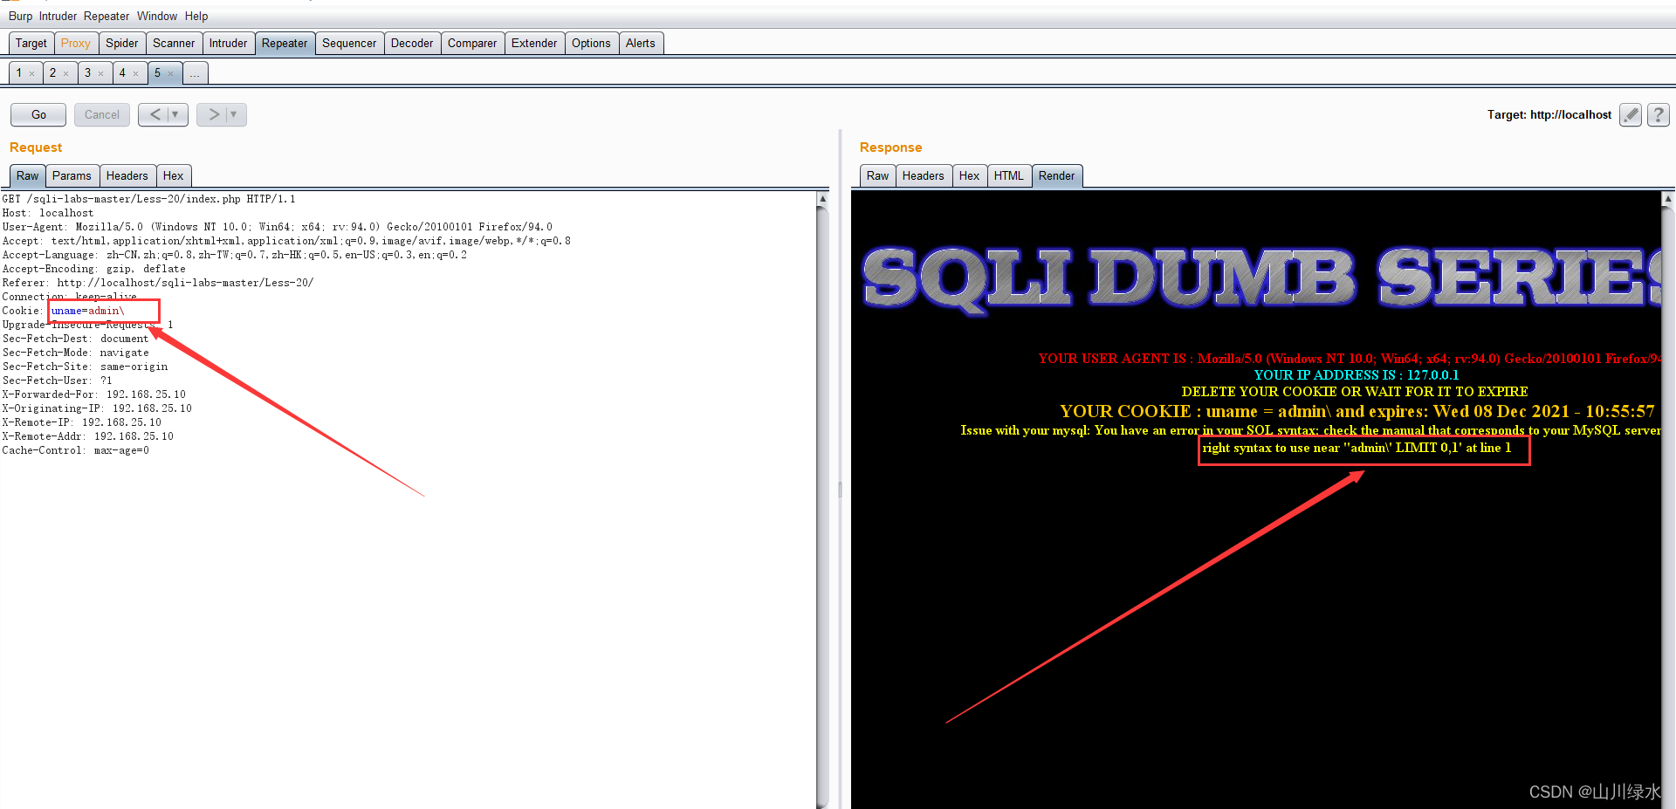Close Repeater tab 1 with its x
Image resolution: width=1676 pixels, height=809 pixels.
tap(32, 73)
